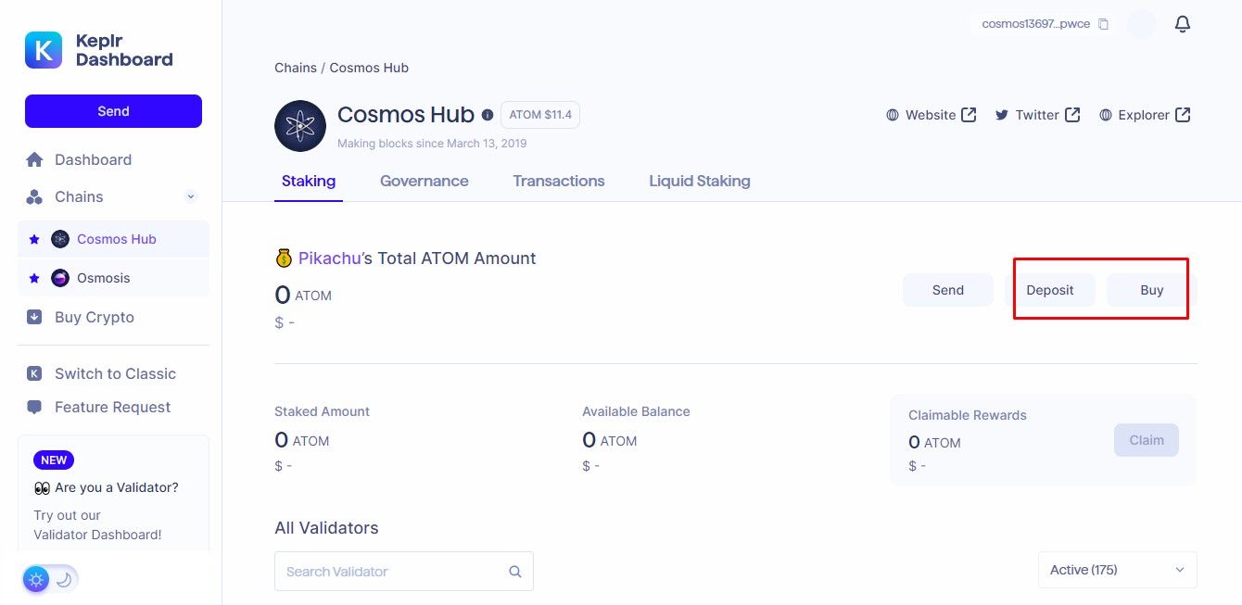Image resolution: width=1242 pixels, height=605 pixels.
Task: Switch to the Staking tab
Action: click(x=309, y=182)
